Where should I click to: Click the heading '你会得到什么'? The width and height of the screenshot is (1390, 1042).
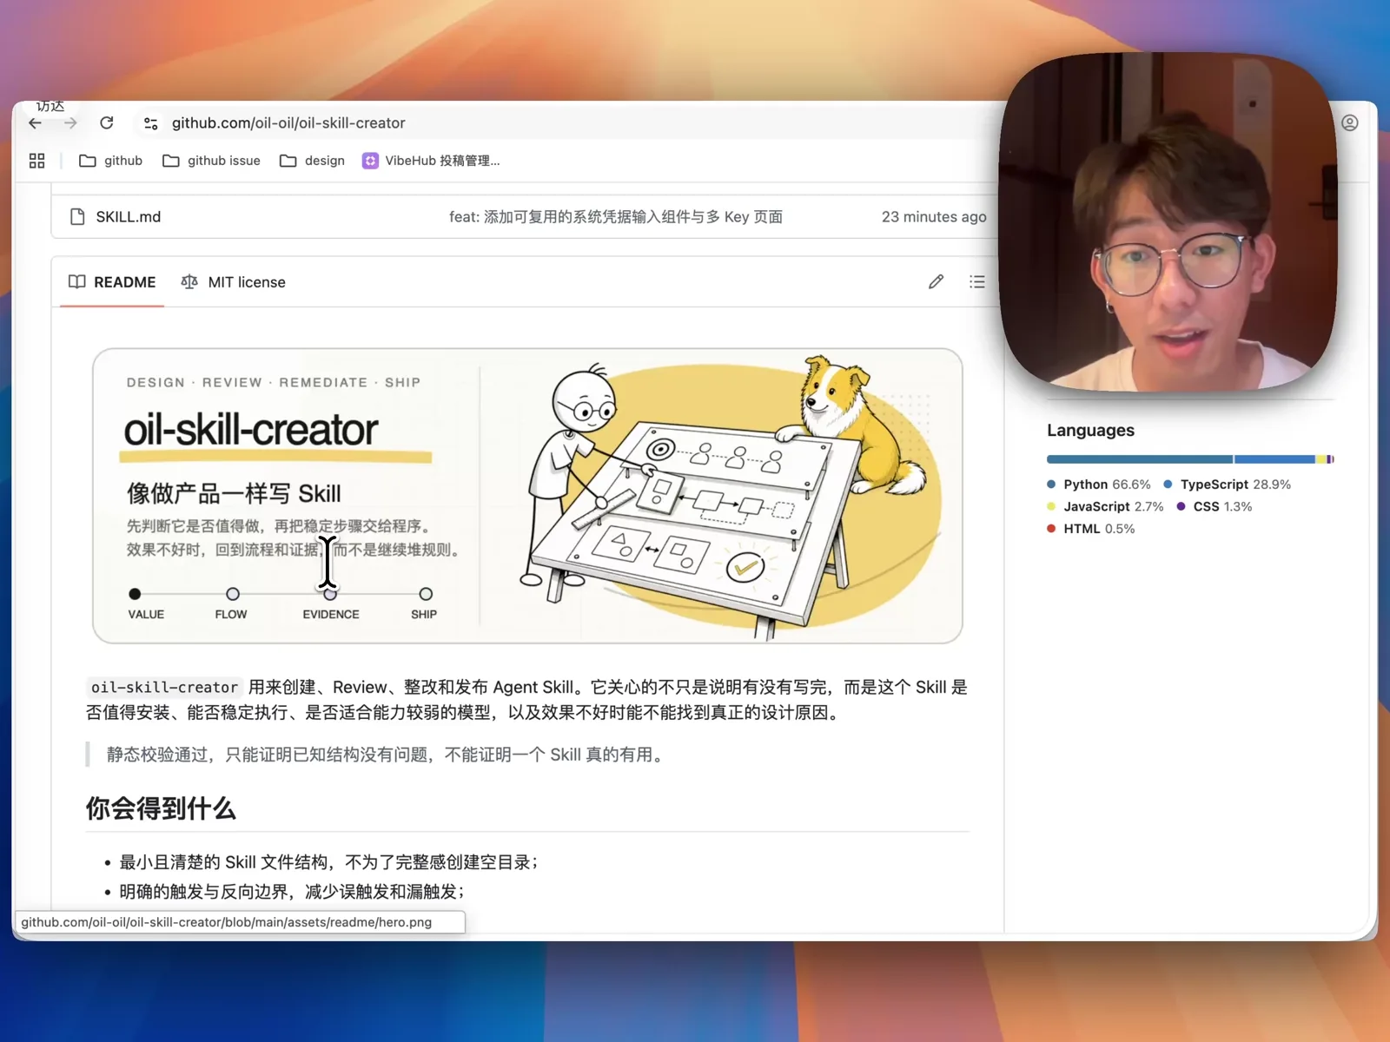click(x=161, y=808)
